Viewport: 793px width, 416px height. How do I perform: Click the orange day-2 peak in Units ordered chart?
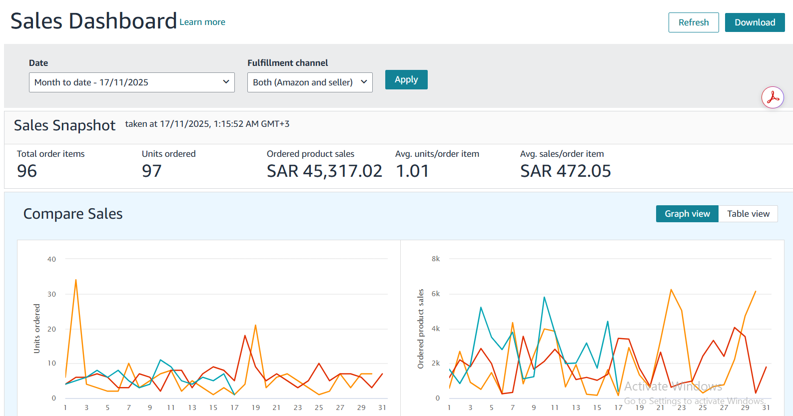76,280
